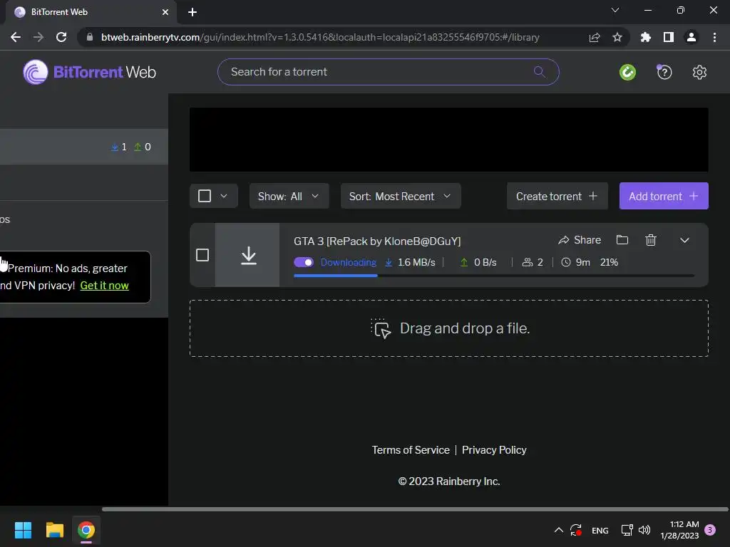Click the peers count showing 2
The image size is (730, 547).
tap(533, 262)
